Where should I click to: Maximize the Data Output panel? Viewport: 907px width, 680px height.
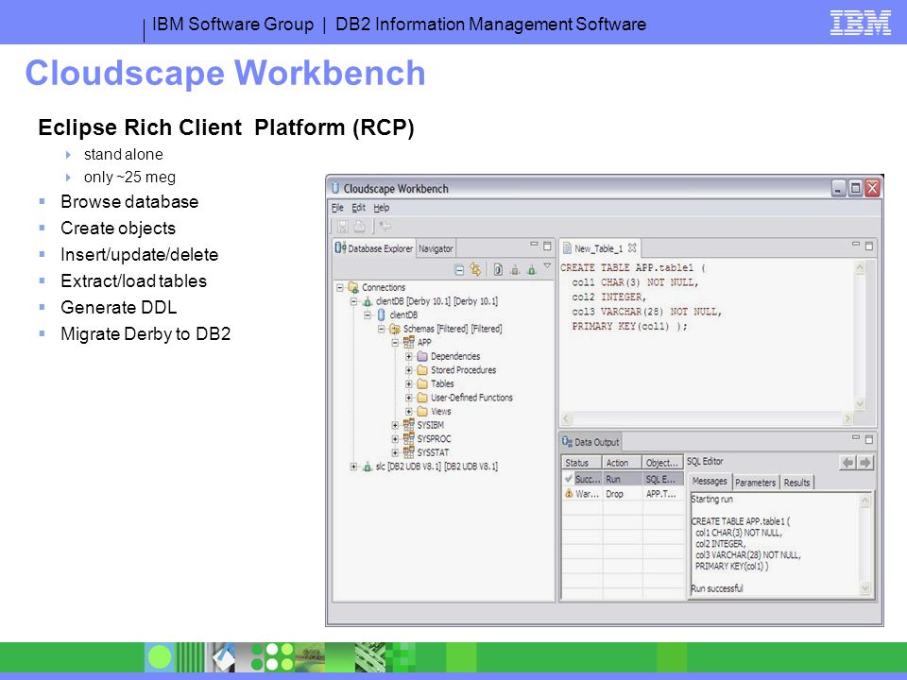(868, 439)
